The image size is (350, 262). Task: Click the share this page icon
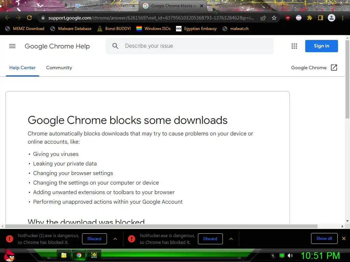tap(263, 18)
